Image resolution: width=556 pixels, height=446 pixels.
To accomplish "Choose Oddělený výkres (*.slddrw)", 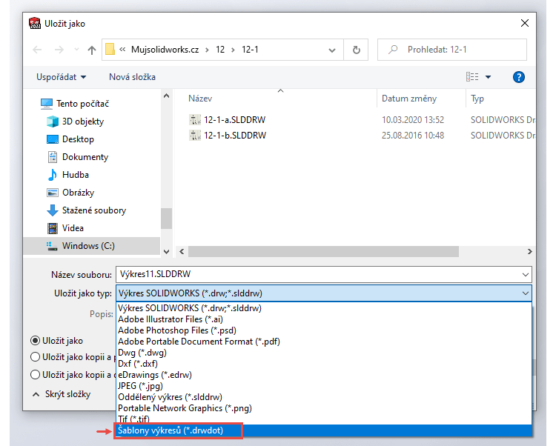I will 324,397.
